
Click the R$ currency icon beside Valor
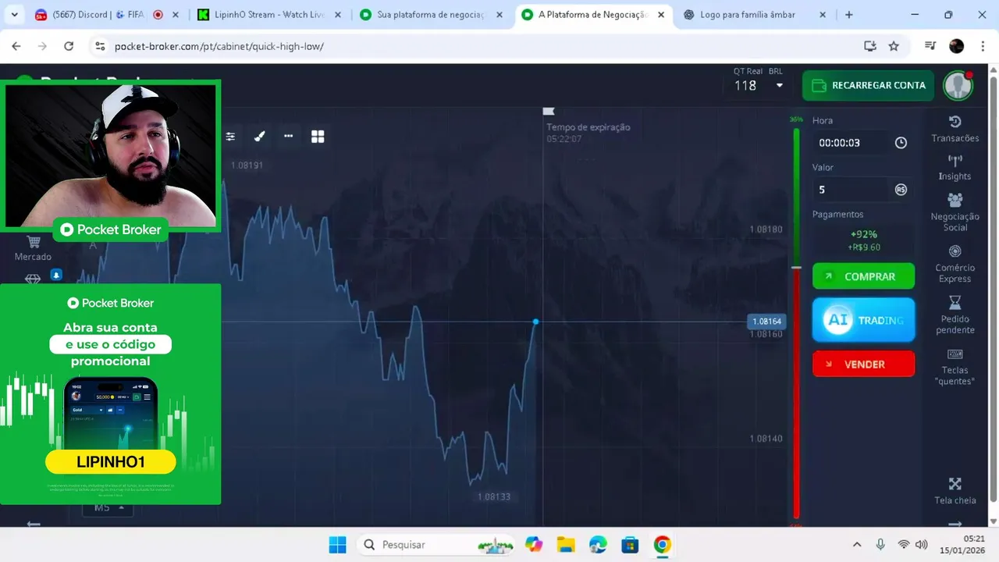(901, 190)
